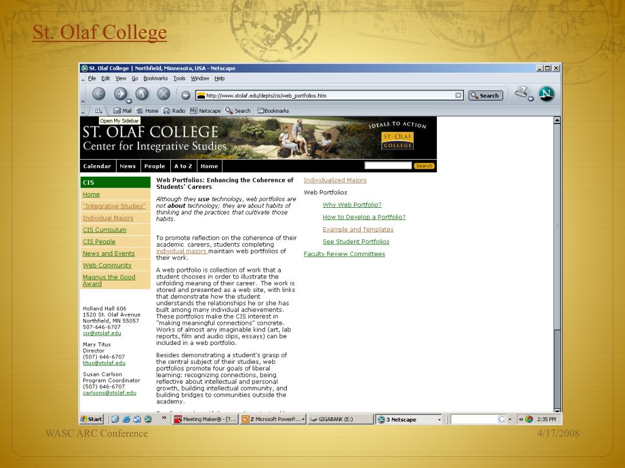
Task: Open the individual majors inline link
Action: (x=181, y=251)
